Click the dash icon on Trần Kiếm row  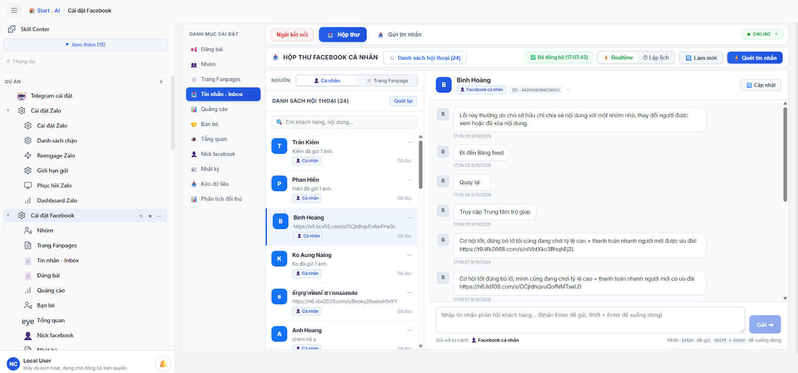pyautogui.click(x=409, y=142)
